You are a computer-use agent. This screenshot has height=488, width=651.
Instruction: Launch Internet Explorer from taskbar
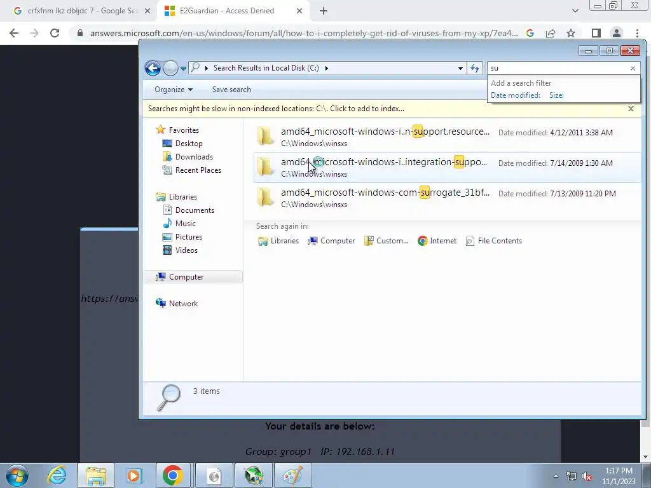pyautogui.click(x=57, y=475)
